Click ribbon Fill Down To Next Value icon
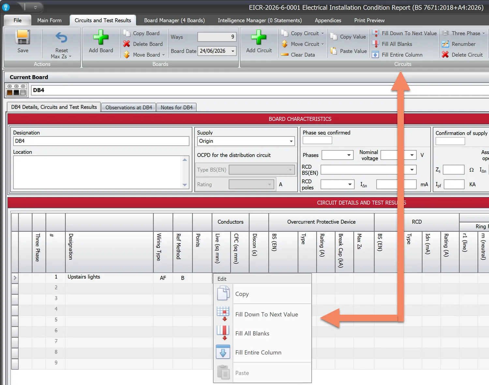 tap(376, 33)
